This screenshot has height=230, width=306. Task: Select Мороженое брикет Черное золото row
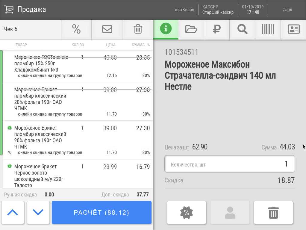click(x=78, y=174)
